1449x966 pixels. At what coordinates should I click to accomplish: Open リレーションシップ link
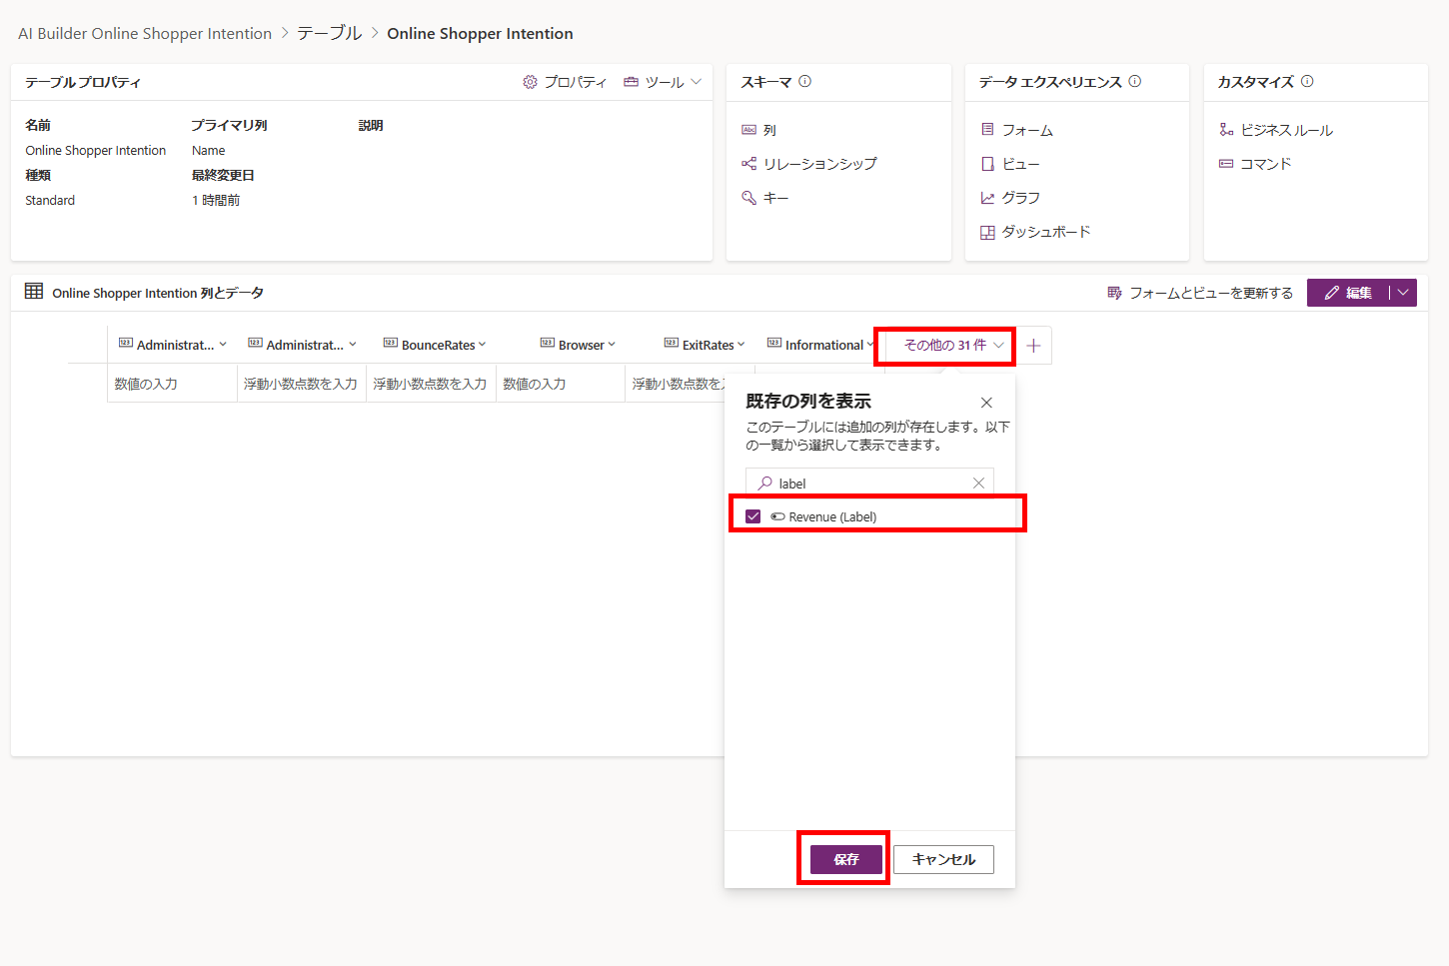pyautogui.click(x=819, y=164)
